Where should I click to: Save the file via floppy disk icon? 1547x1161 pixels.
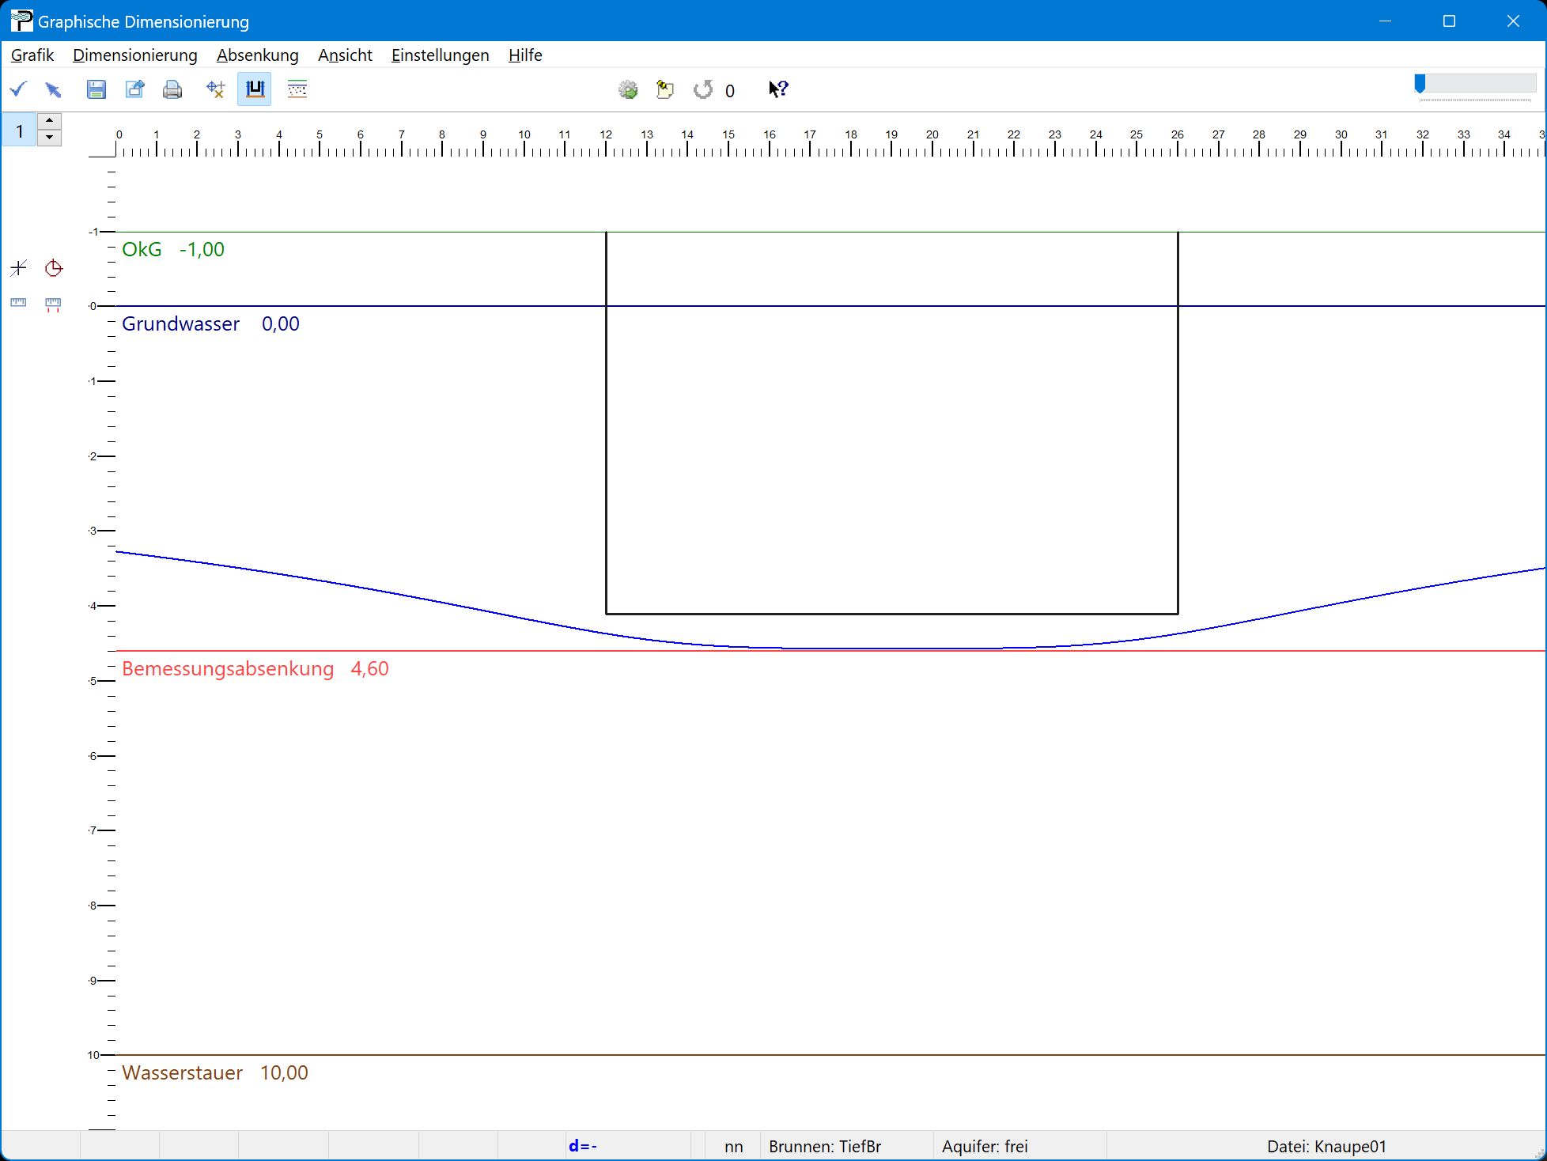coord(96,89)
